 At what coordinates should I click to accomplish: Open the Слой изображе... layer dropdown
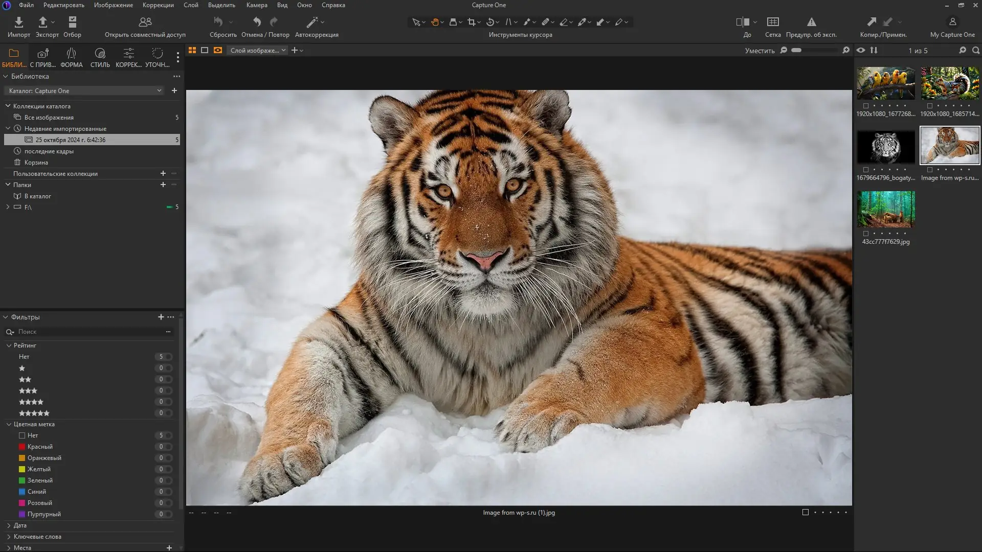(257, 50)
